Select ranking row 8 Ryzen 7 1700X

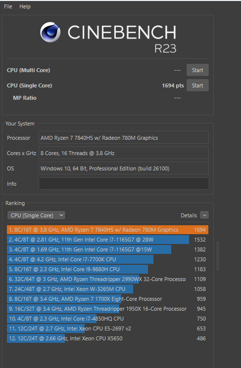[x=107, y=299]
